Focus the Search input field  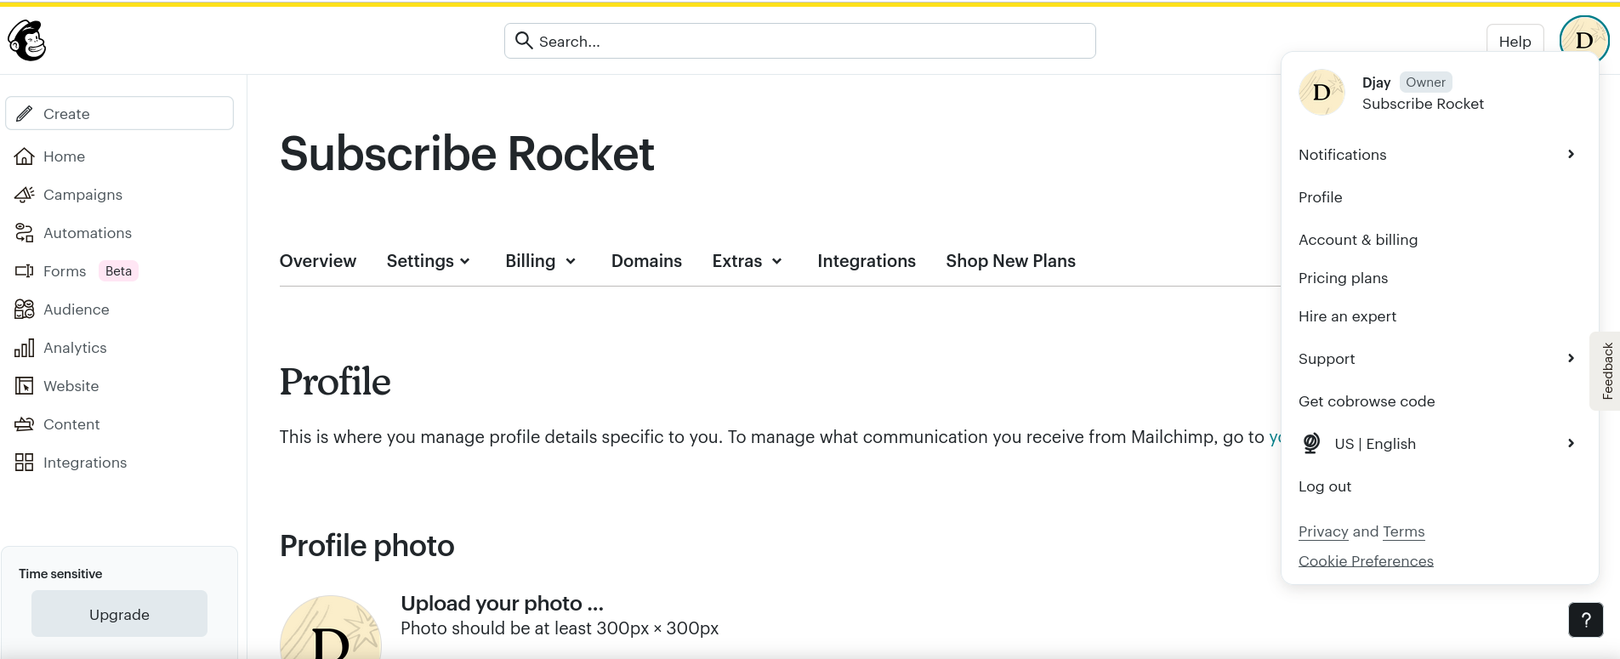(x=799, y=41)
